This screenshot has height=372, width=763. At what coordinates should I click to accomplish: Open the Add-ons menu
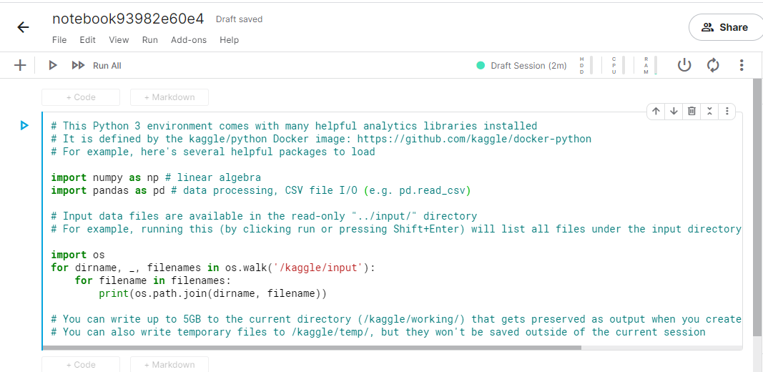189,40
